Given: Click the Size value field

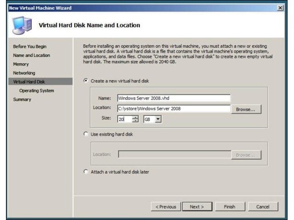Looking at the screenshot, I should (124, 119).
